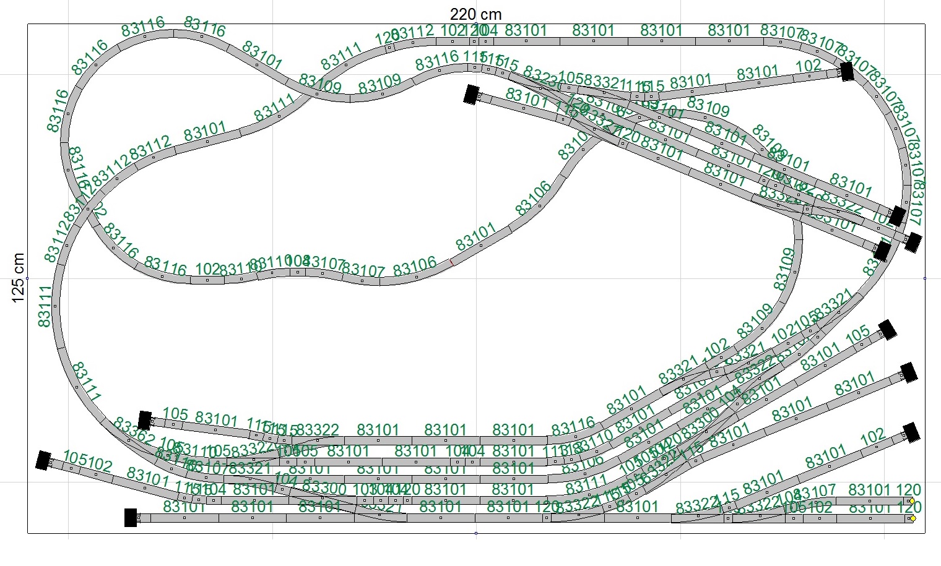Select the 83300 crossing label at bottom left
The image size is (941, 566).
pyautogui.click(x=324, y=488)
